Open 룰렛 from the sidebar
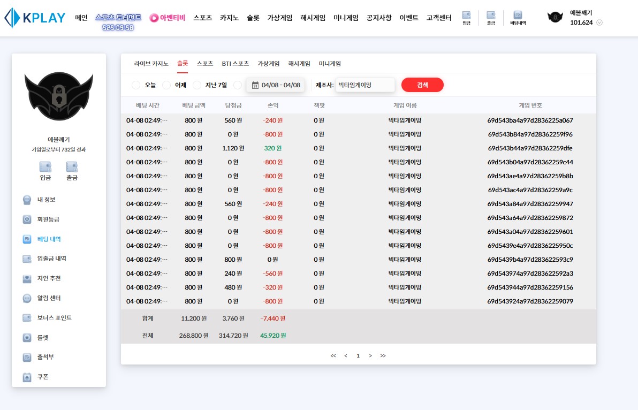The width and height of the screenshot is (638, 410). tap(43, 338)
